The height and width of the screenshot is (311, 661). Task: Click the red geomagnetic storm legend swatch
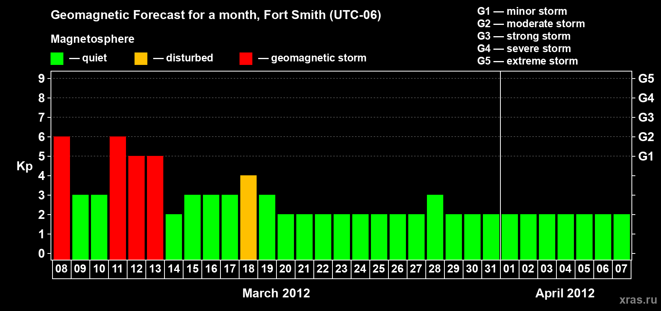coord(246,59)
